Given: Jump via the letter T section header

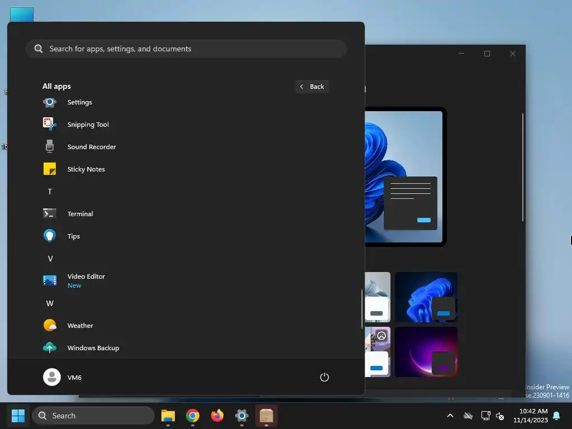Looking at the screenshot, I should click(50, 192).
